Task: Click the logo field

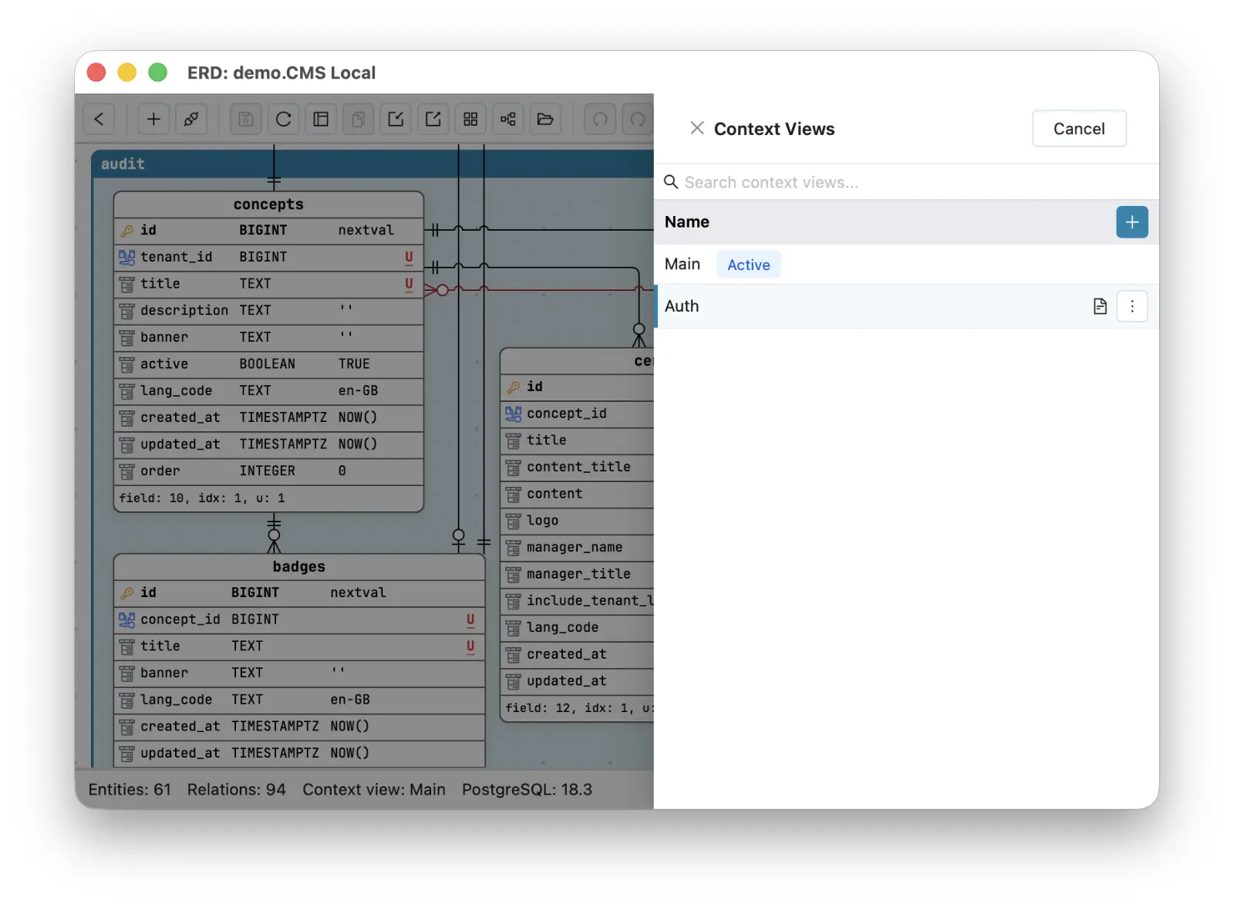Action: pos(578,521)
